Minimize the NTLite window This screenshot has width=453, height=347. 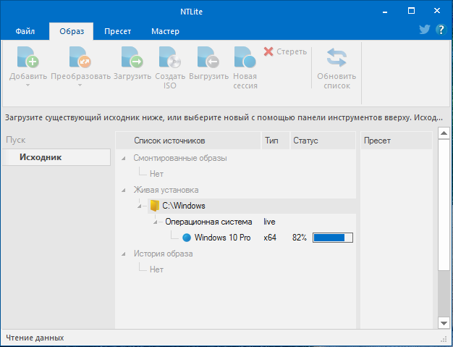pyautogui.click(x=385, y=12)
